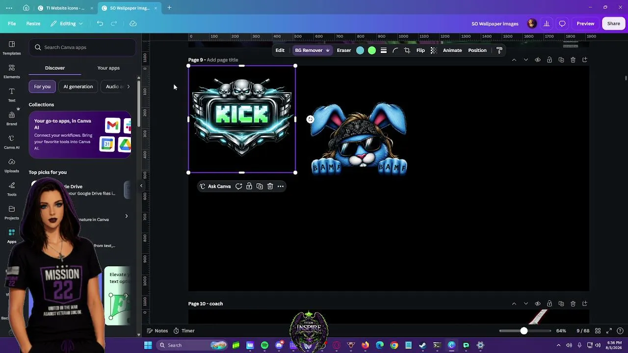Hide Page 9 using eye icon
The image size is (628, 353).
(538, 60)
